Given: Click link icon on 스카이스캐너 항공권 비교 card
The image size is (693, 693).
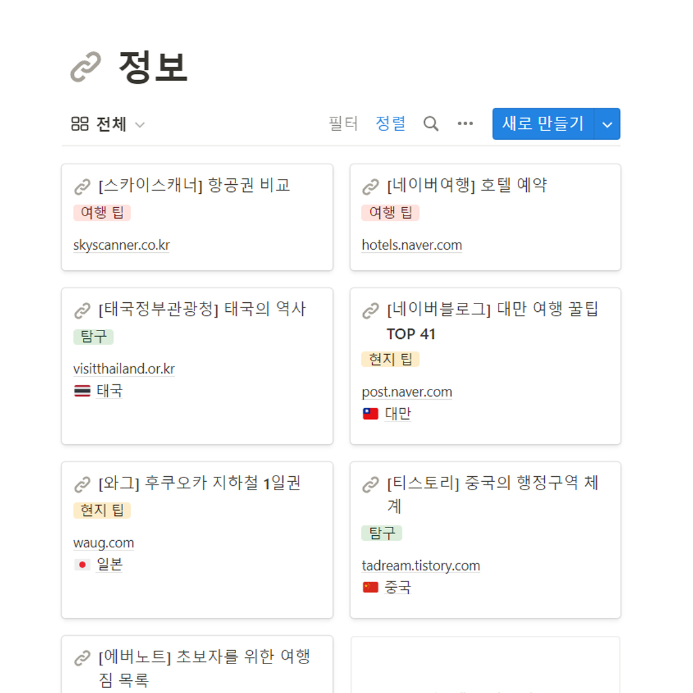Looking at the screenshot, I should click(x=83, y=187).
